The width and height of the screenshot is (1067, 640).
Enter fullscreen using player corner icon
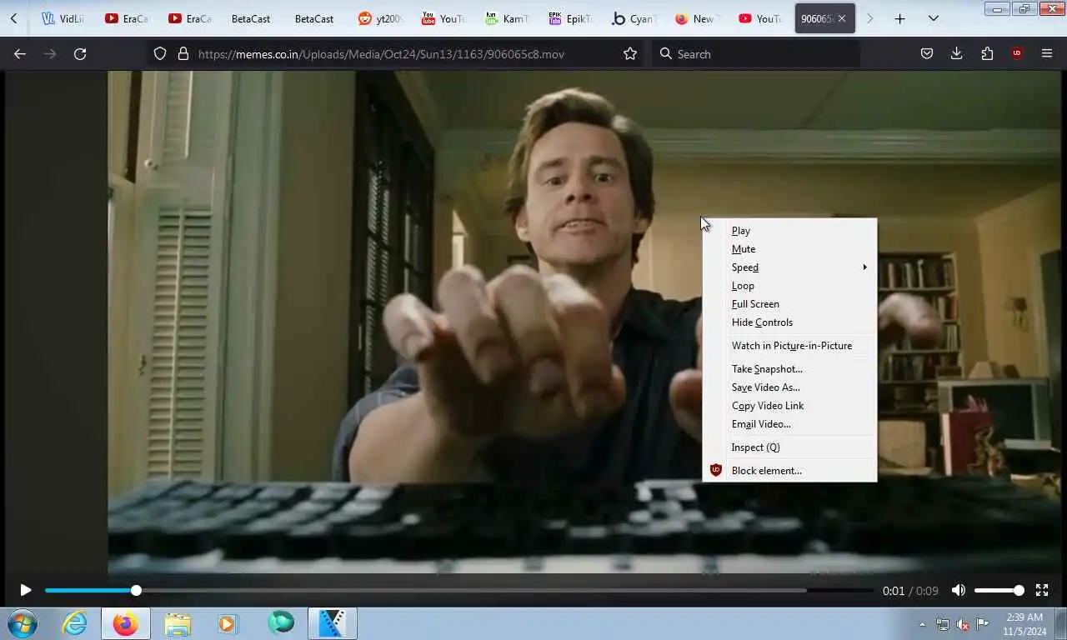pyautogui.click(x=1042, y=590)
